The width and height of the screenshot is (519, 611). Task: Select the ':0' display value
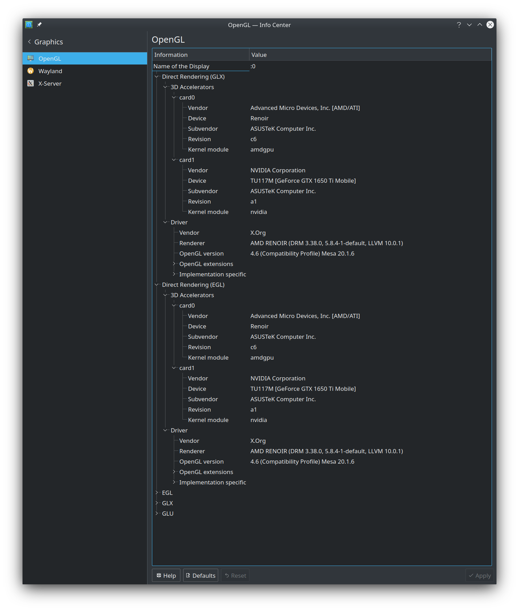pyautogui.click(x=253, y=66)
